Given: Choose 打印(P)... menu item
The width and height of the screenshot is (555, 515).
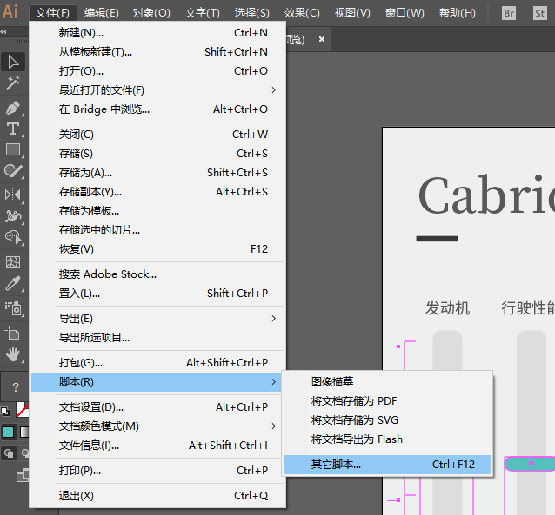Looking at the screenshot, I should [157, 471].
